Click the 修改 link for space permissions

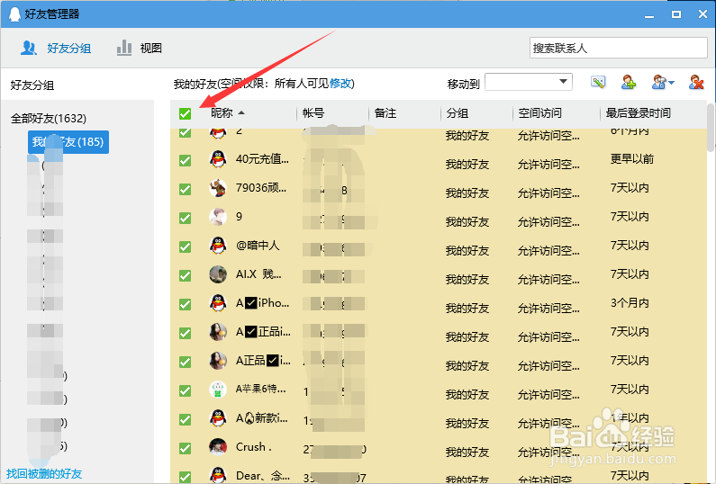[340, 84]
